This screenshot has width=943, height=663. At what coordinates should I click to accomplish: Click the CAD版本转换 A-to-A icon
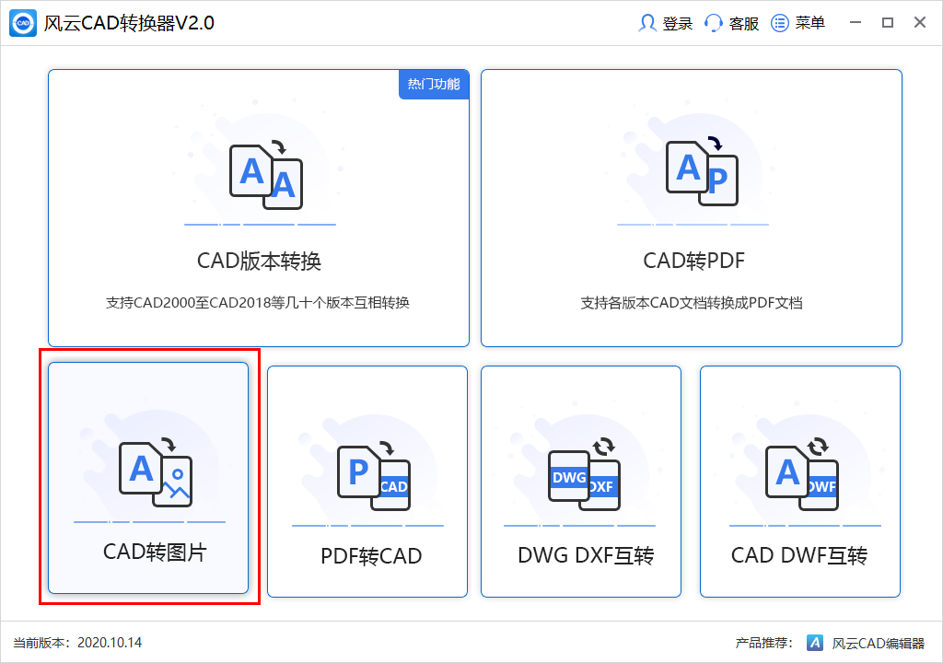click(x=266, y=174)
